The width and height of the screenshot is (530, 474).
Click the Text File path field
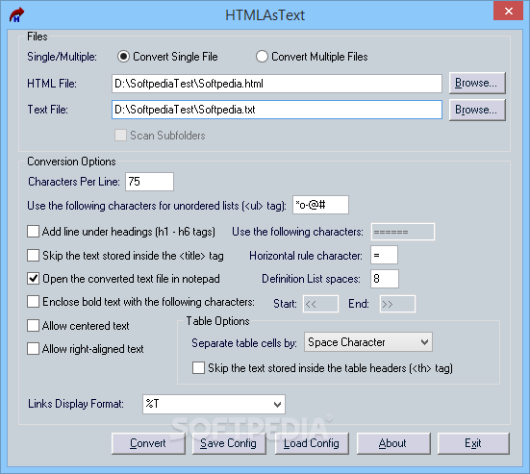coord(276,110)
